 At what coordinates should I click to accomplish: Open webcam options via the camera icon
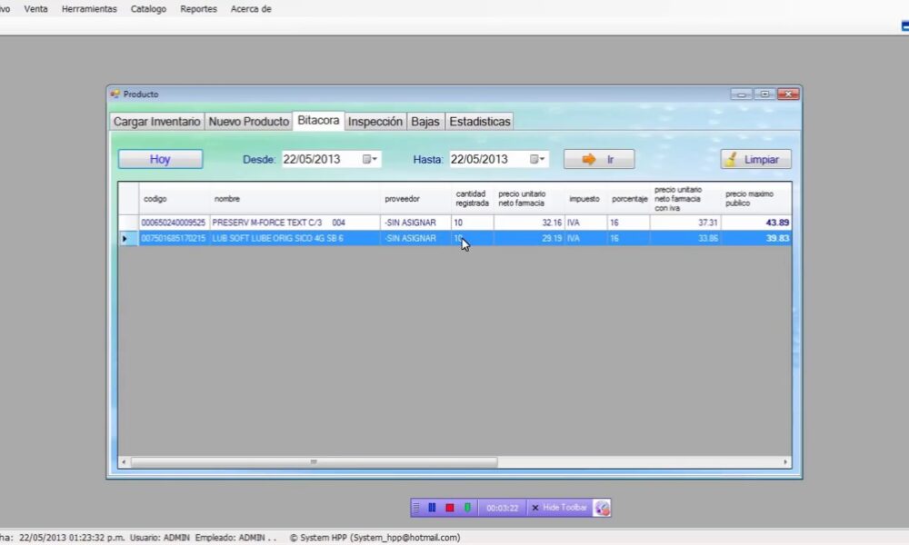pos(603,508)
